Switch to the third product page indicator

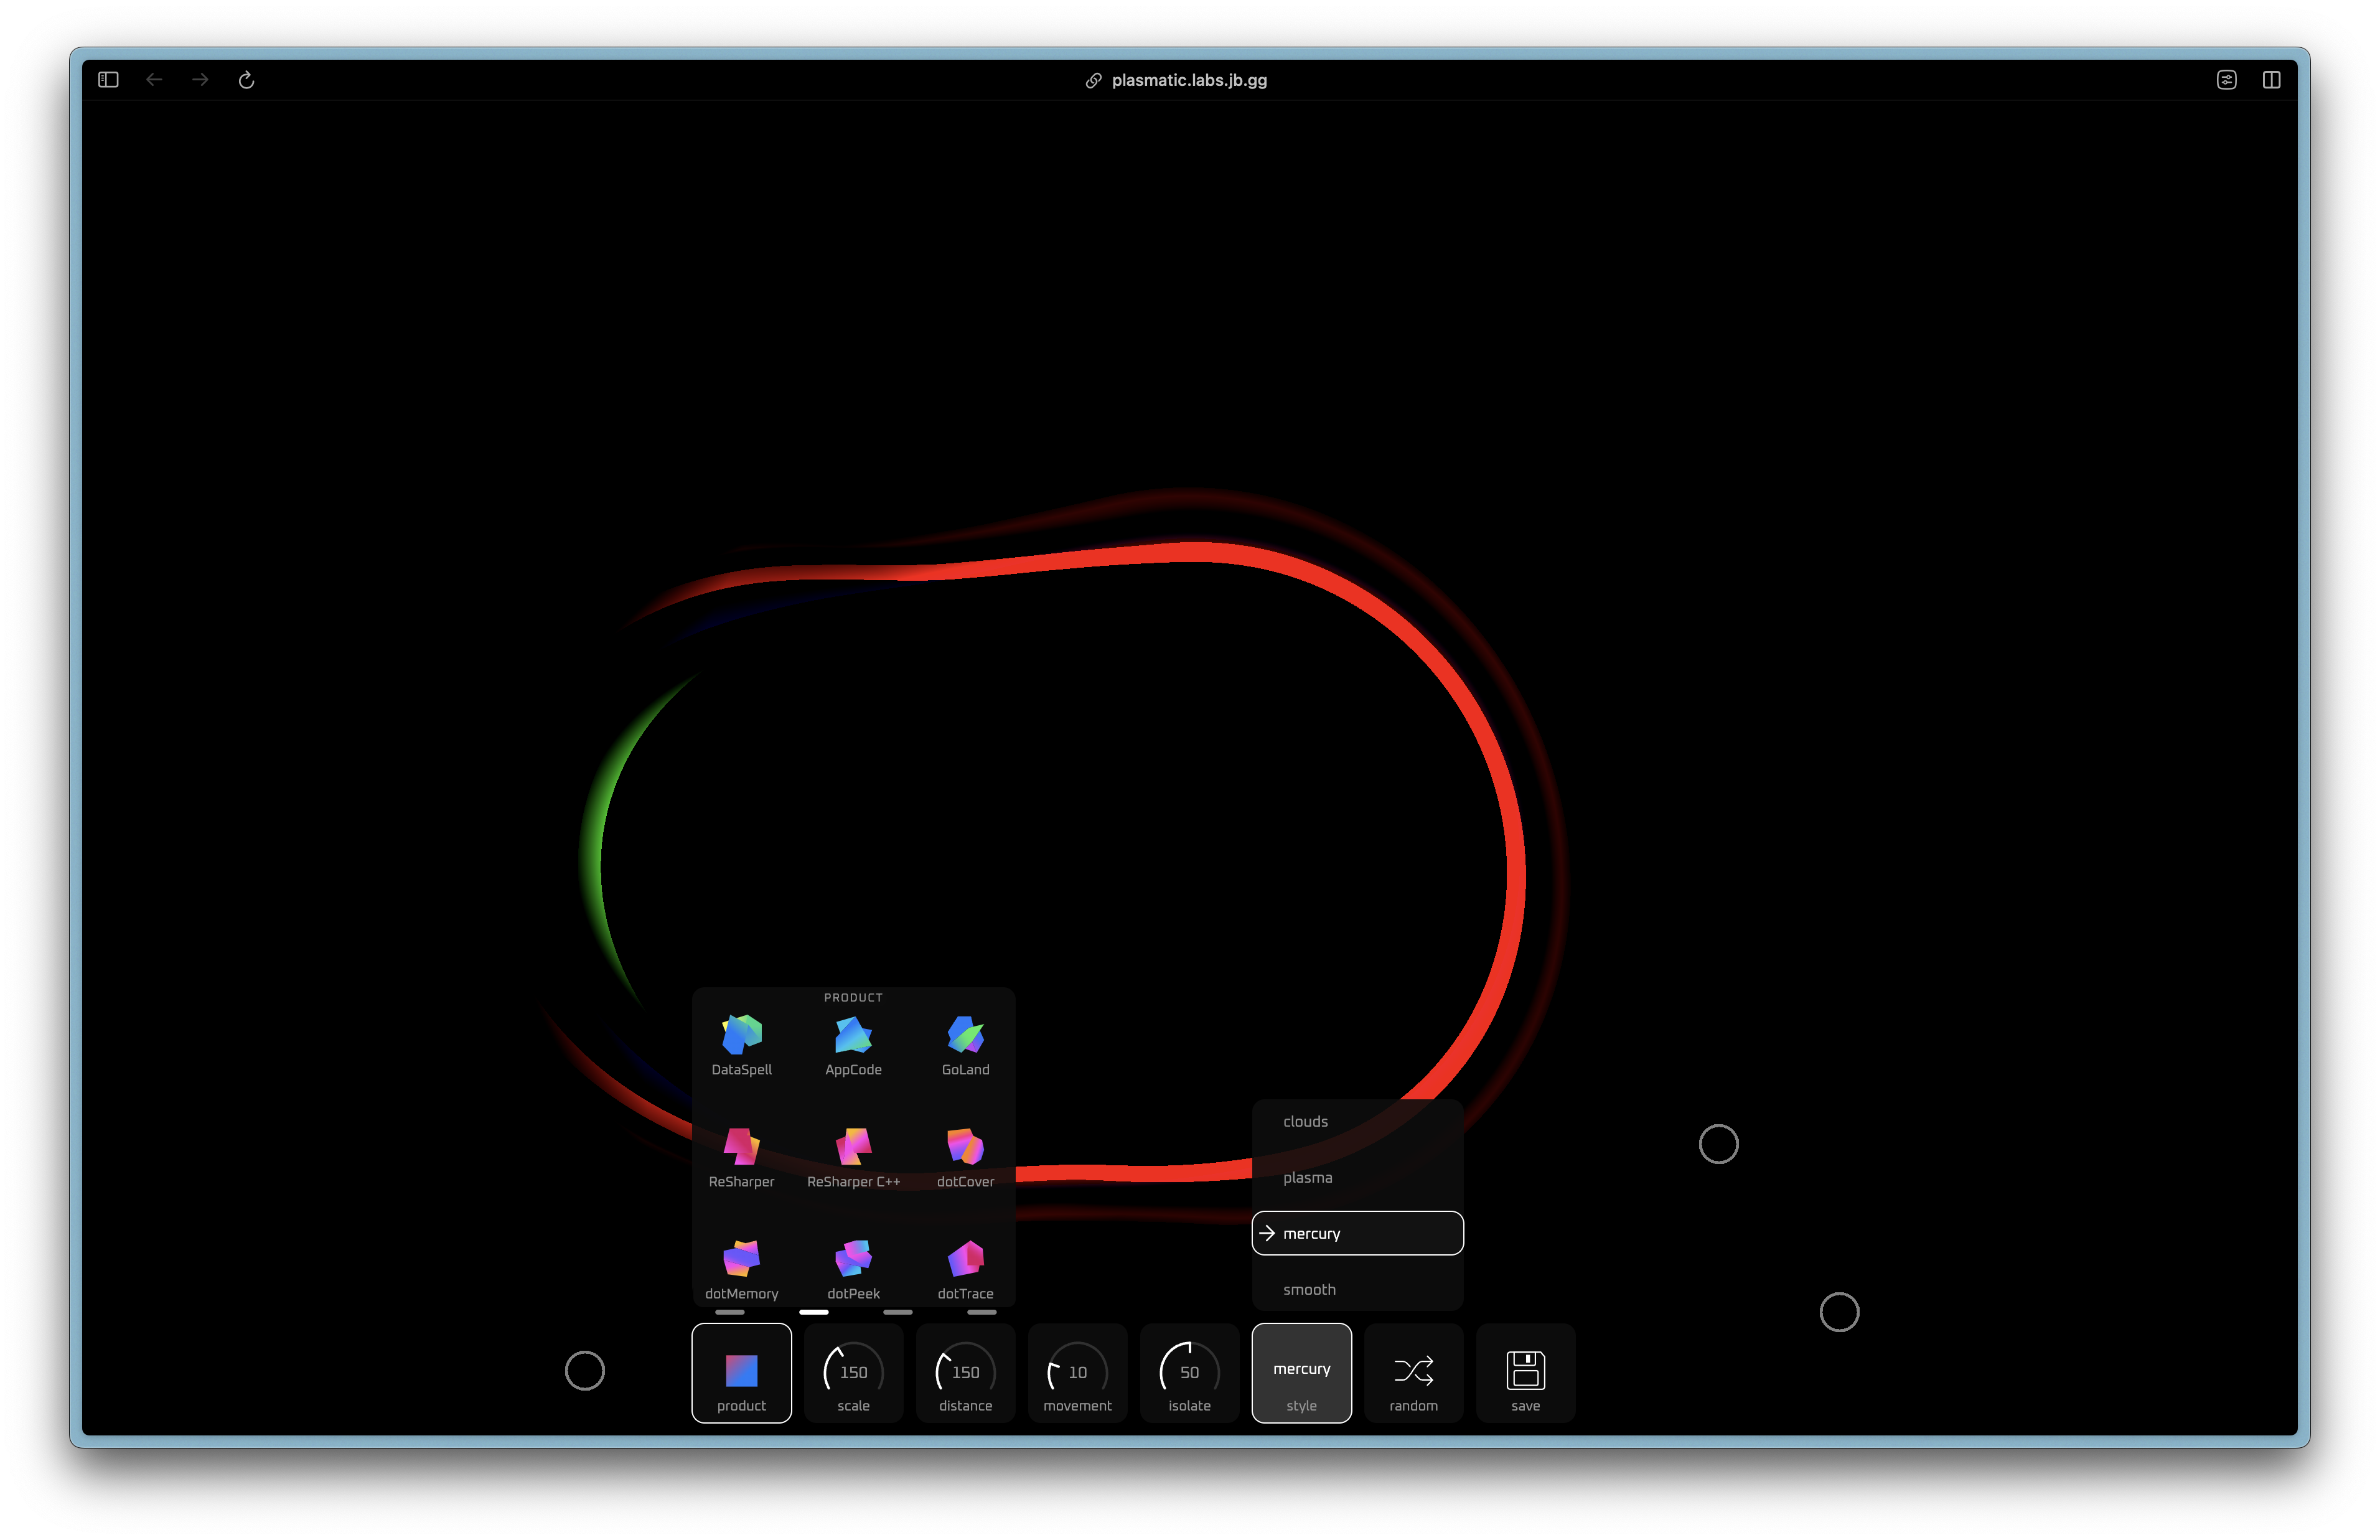click(x=897, y=1311)
